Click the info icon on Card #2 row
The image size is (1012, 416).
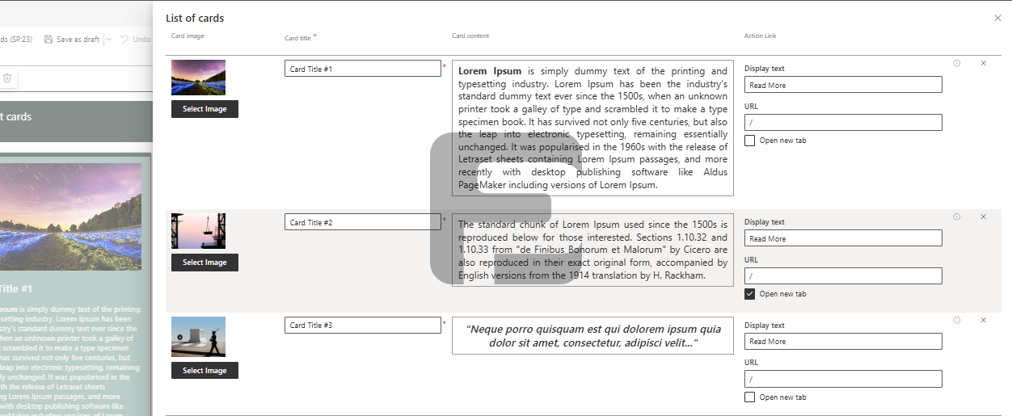click(x=956, y=216)
